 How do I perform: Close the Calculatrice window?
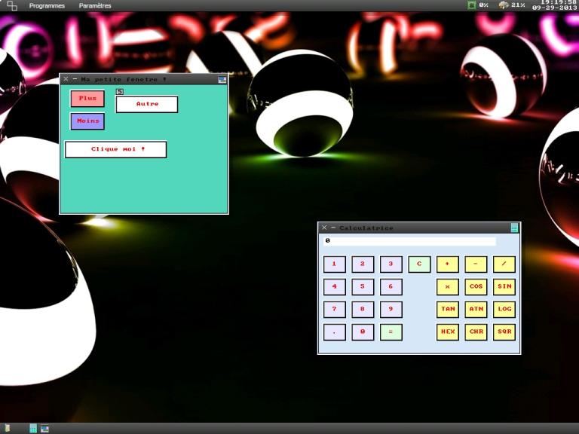[x=324, y=228]
